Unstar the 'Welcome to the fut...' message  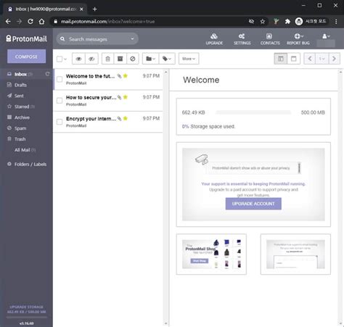coord(126,76)
